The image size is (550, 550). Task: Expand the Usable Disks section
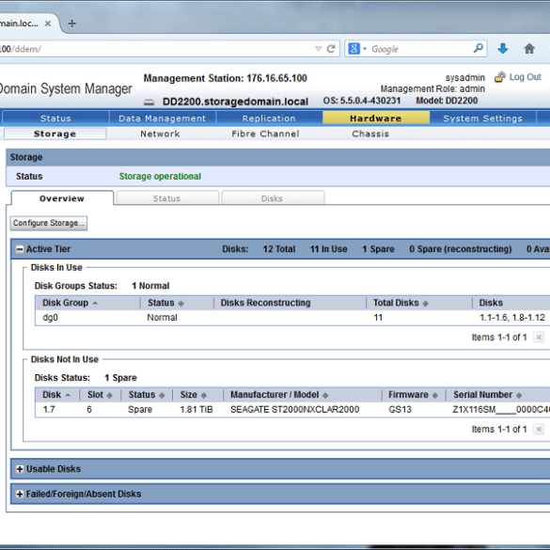coord(20,469)
